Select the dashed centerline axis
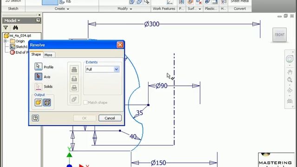The width and height of the screenshot is (297, 167). click(174, 99)
